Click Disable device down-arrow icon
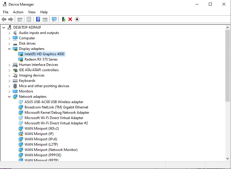Image resolution: width=231 pixels, height=169 pixels. point(77,19)
